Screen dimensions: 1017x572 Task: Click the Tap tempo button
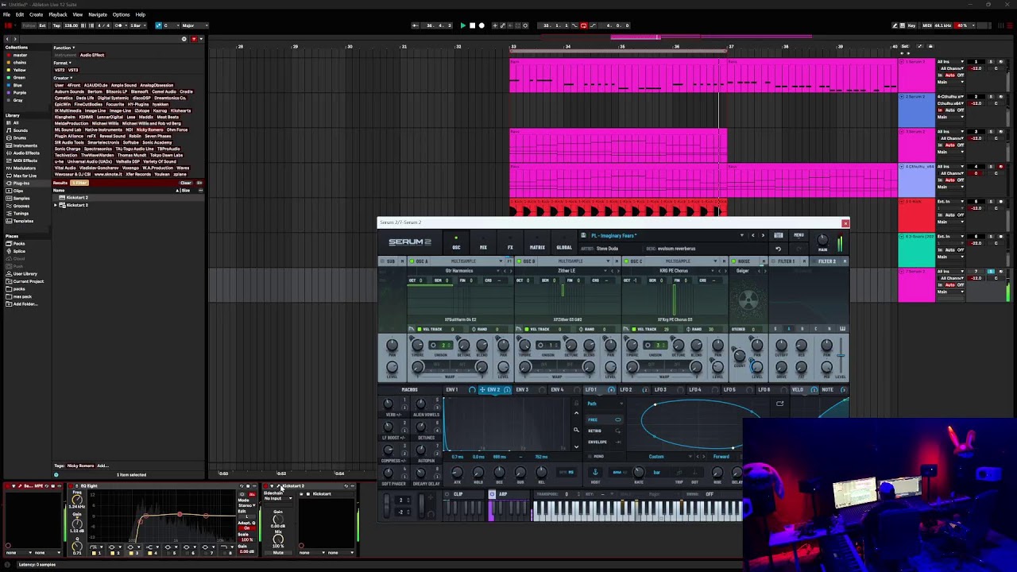[56, 25]
